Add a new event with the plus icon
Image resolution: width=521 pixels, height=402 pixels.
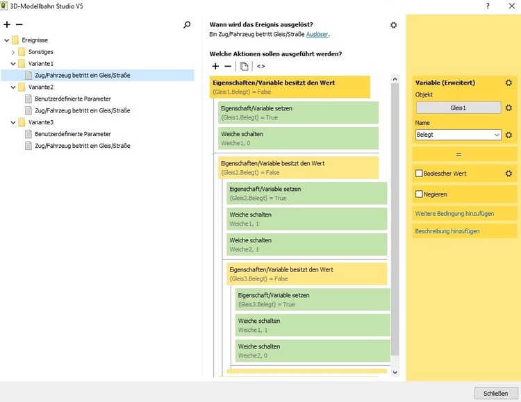[x=7, y=24]
